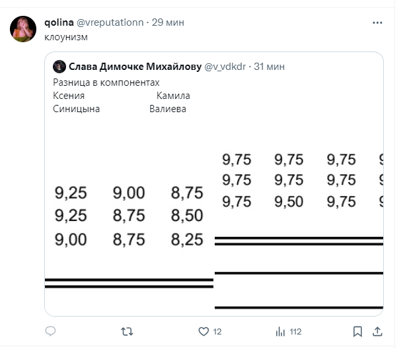
Task: Open qolina's profile avatar
Action: (x=22, y=29)
